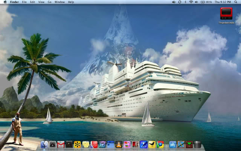Open the Finder application menu
241x151 pixels.
point(14,2)
